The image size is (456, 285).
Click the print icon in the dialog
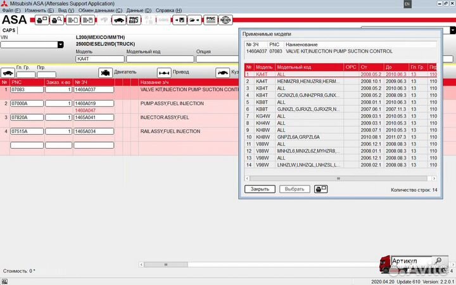(321, 189)
